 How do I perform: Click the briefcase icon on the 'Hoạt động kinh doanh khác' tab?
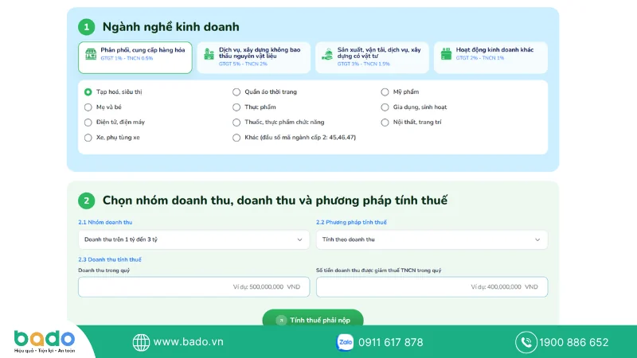click(446, 54)
